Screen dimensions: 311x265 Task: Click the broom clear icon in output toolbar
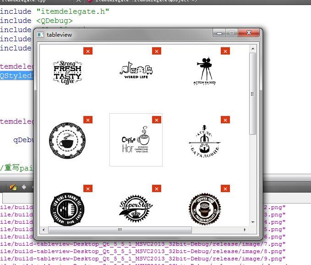point(13,187)
